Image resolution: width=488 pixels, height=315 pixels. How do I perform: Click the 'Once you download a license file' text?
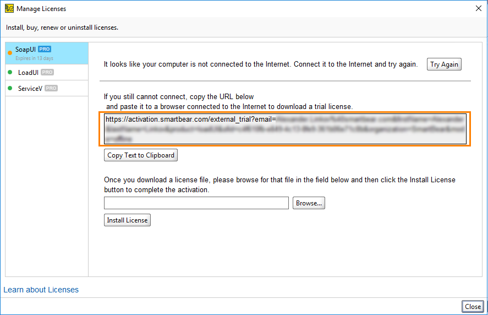point(279,185)
